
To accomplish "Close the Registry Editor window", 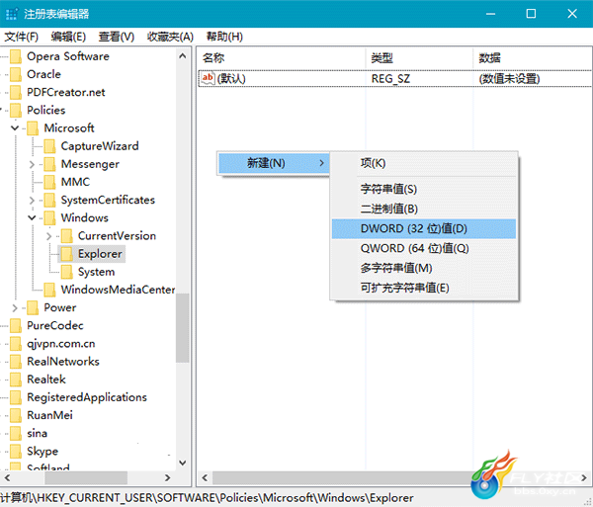I will click(572, 14).
